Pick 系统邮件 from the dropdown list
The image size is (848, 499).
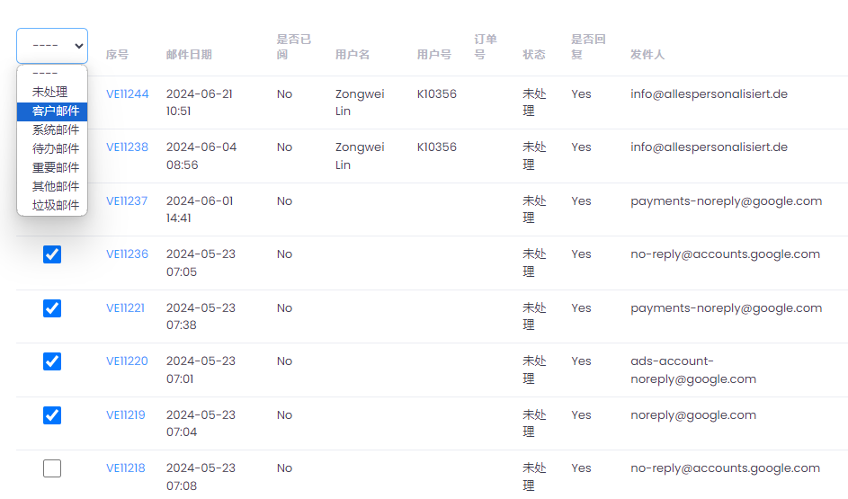pos(52,129)
